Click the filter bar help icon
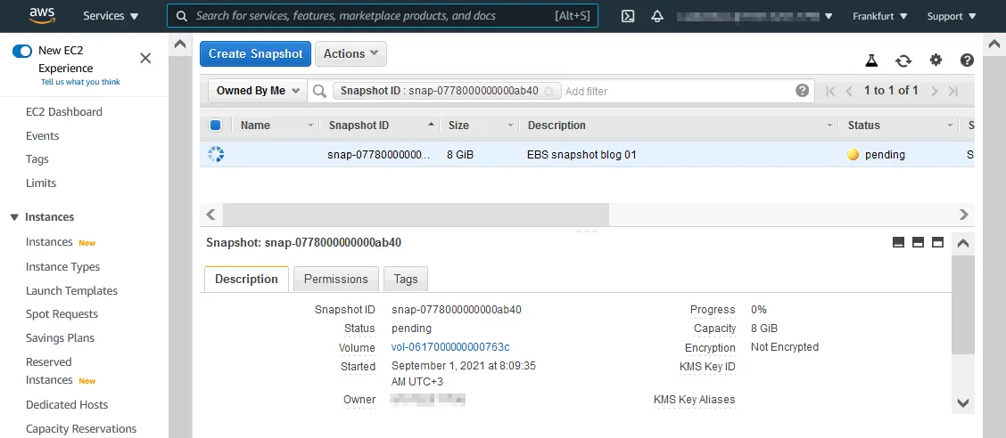Image resolution: width=1006 pixels, height=438 pixels. pos(802,91)
